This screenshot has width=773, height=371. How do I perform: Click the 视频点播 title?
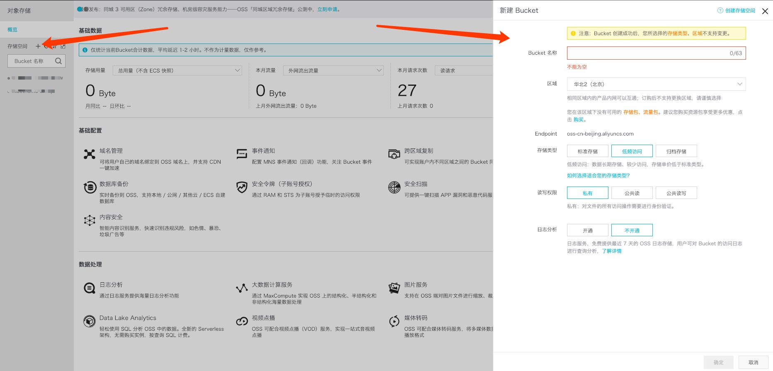point(264,318)
